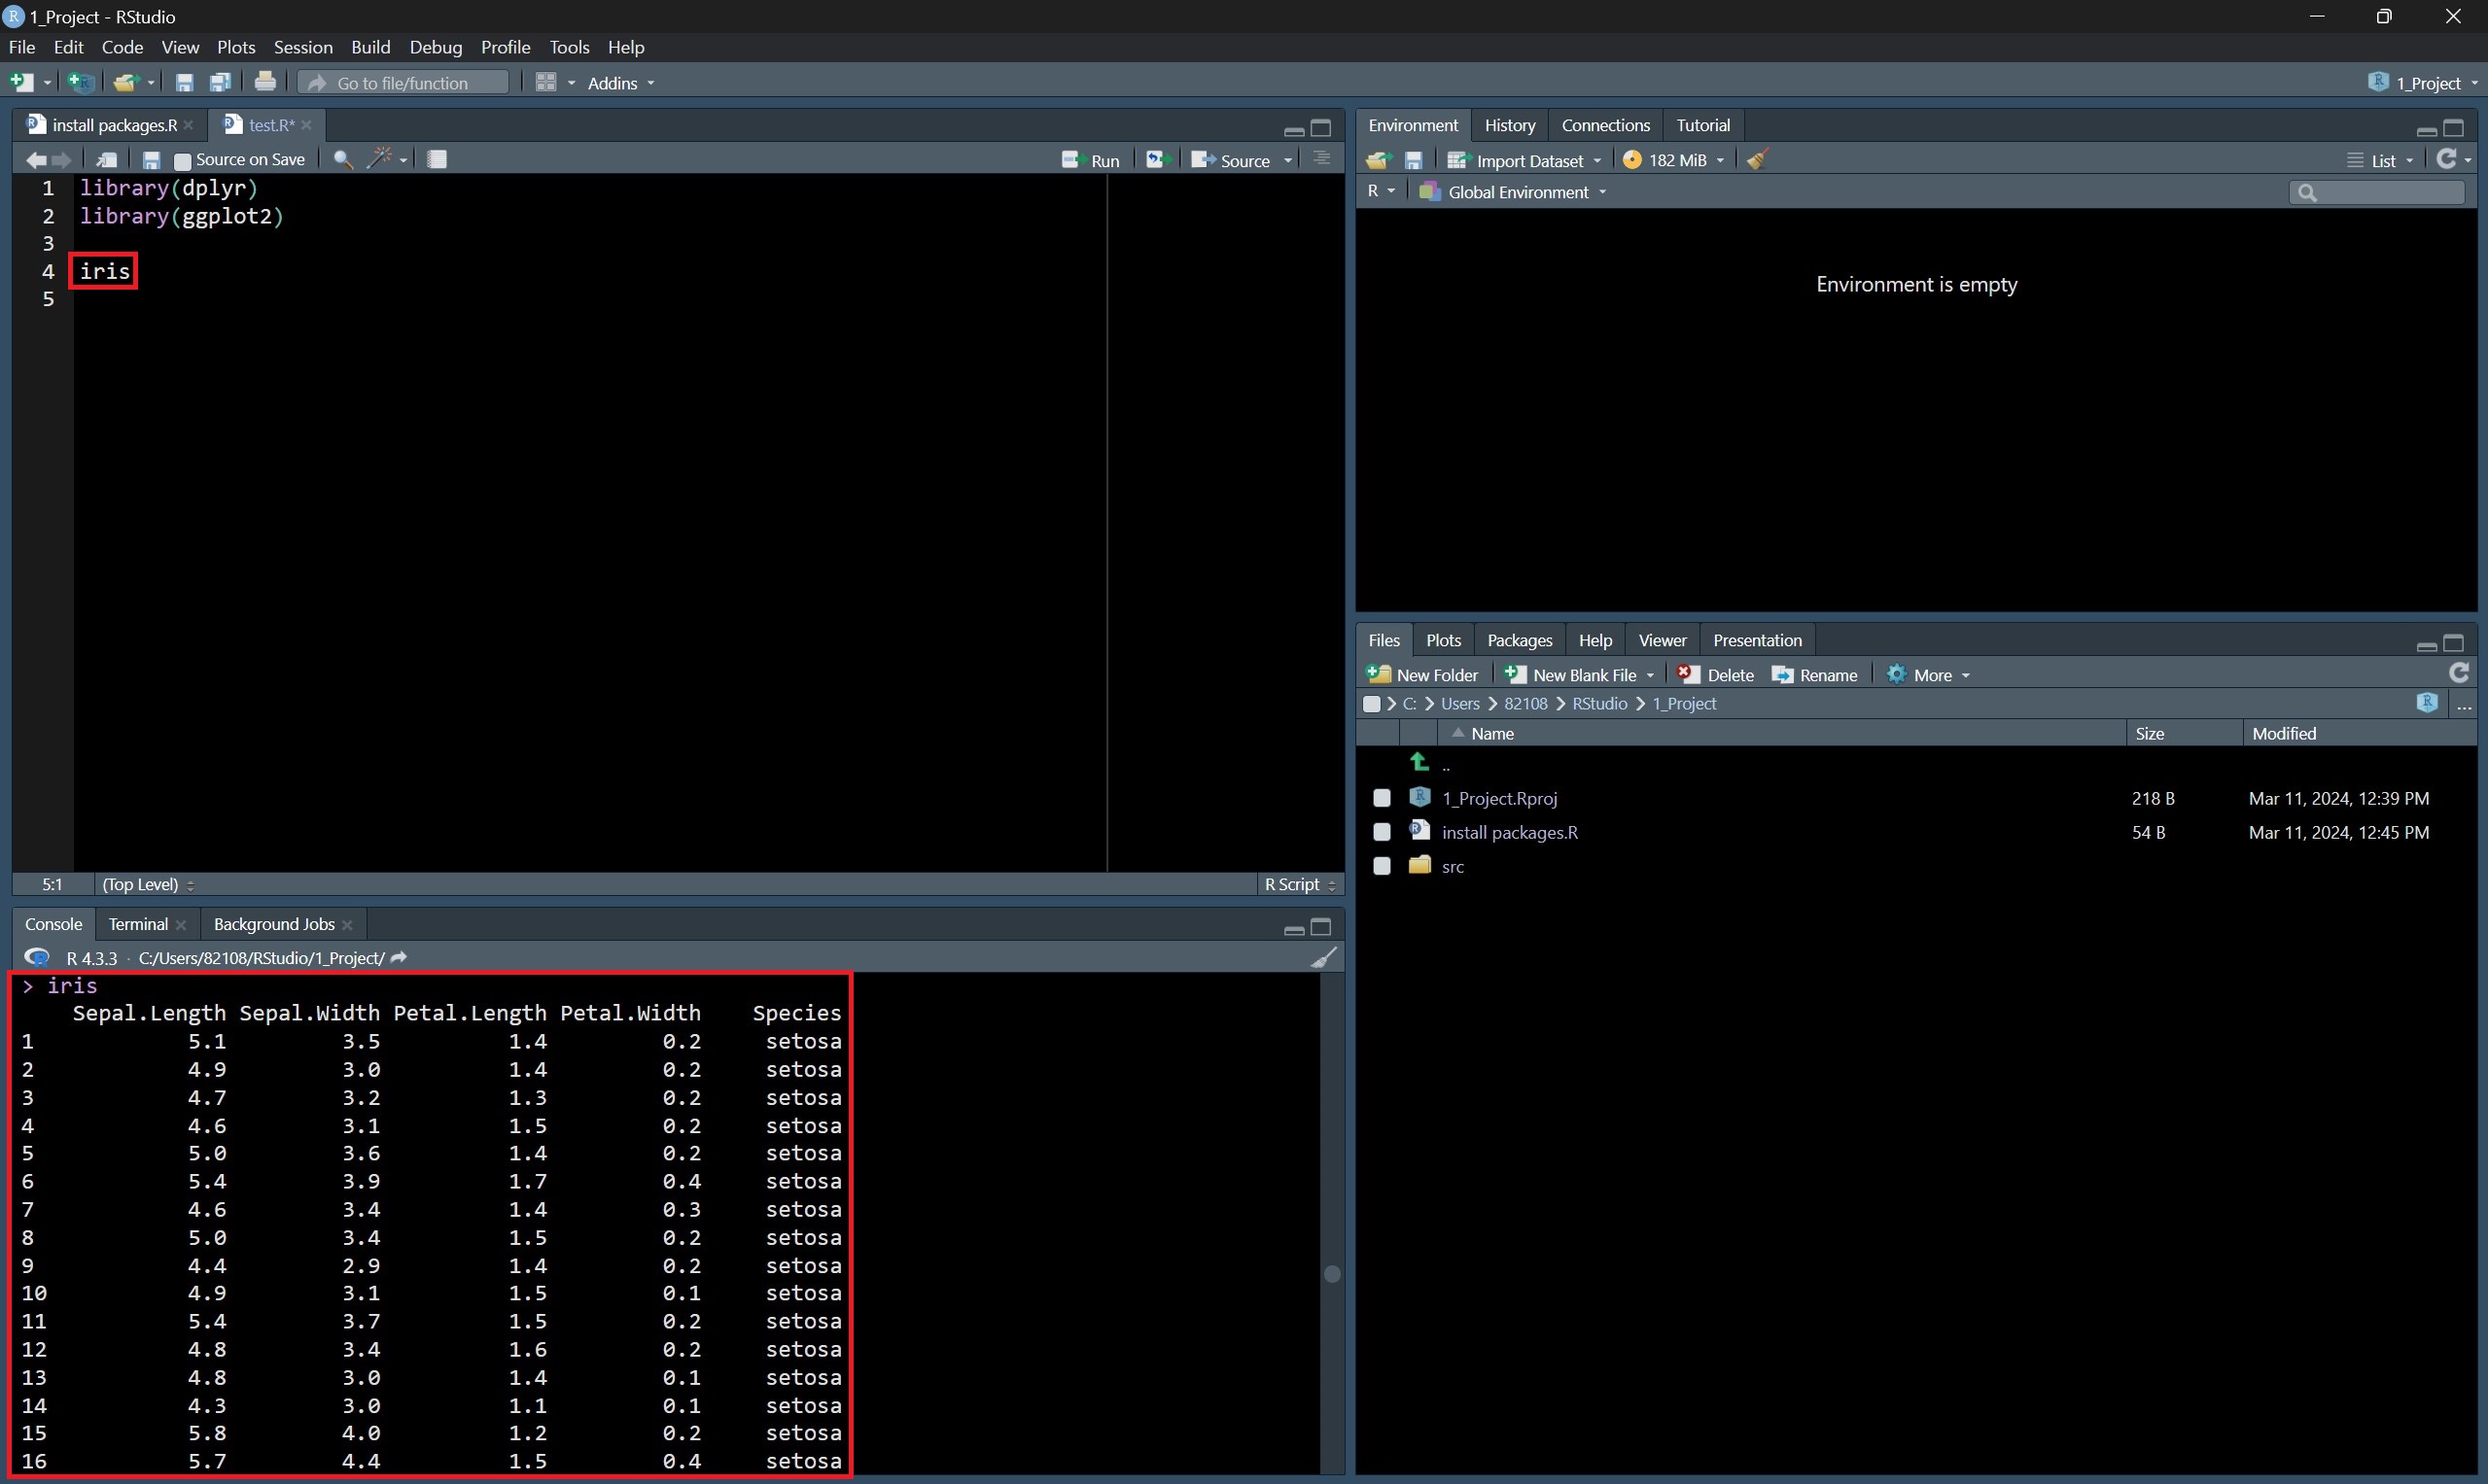2488x1484 pixels.
Task: Open the 1_Project.Rproj file link
Action: tap(1498, 798)
